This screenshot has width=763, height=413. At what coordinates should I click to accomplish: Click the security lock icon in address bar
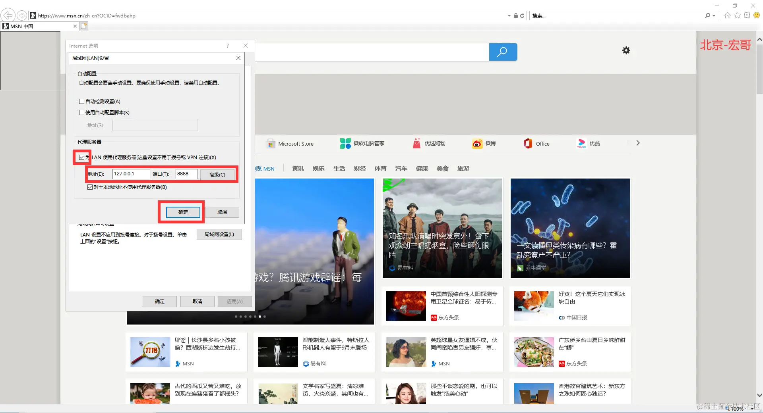point(515,15)
